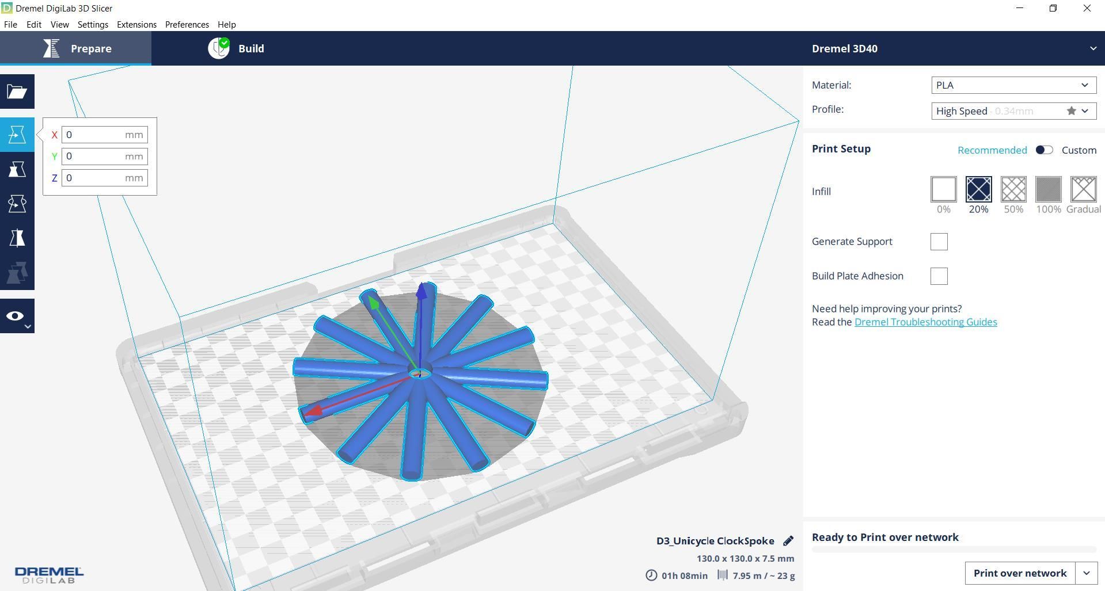The image size is (1105, 591).
Task: Open file with the folder icon
Action: 17,91
